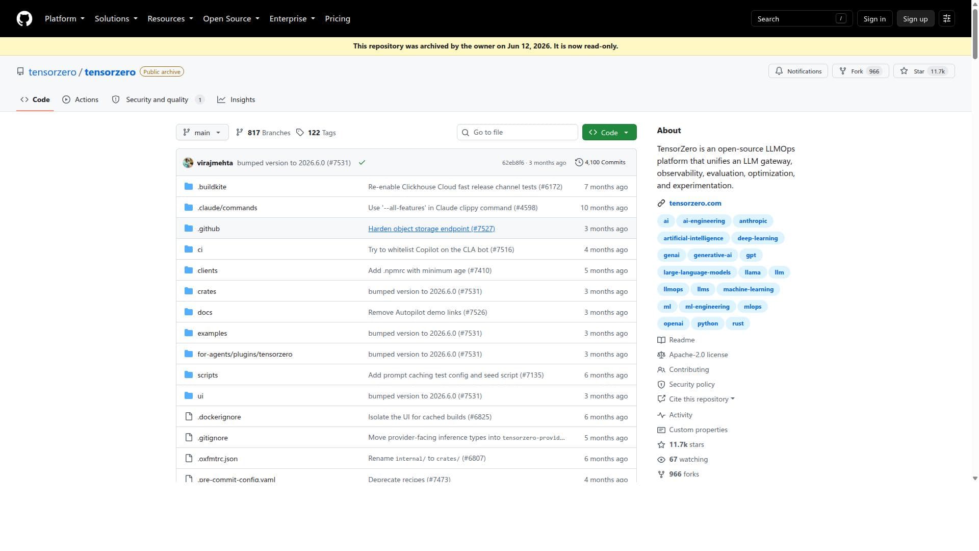Open the Harden object storage endpoint commit
979x551 pixels.
[x=431, y=229]
